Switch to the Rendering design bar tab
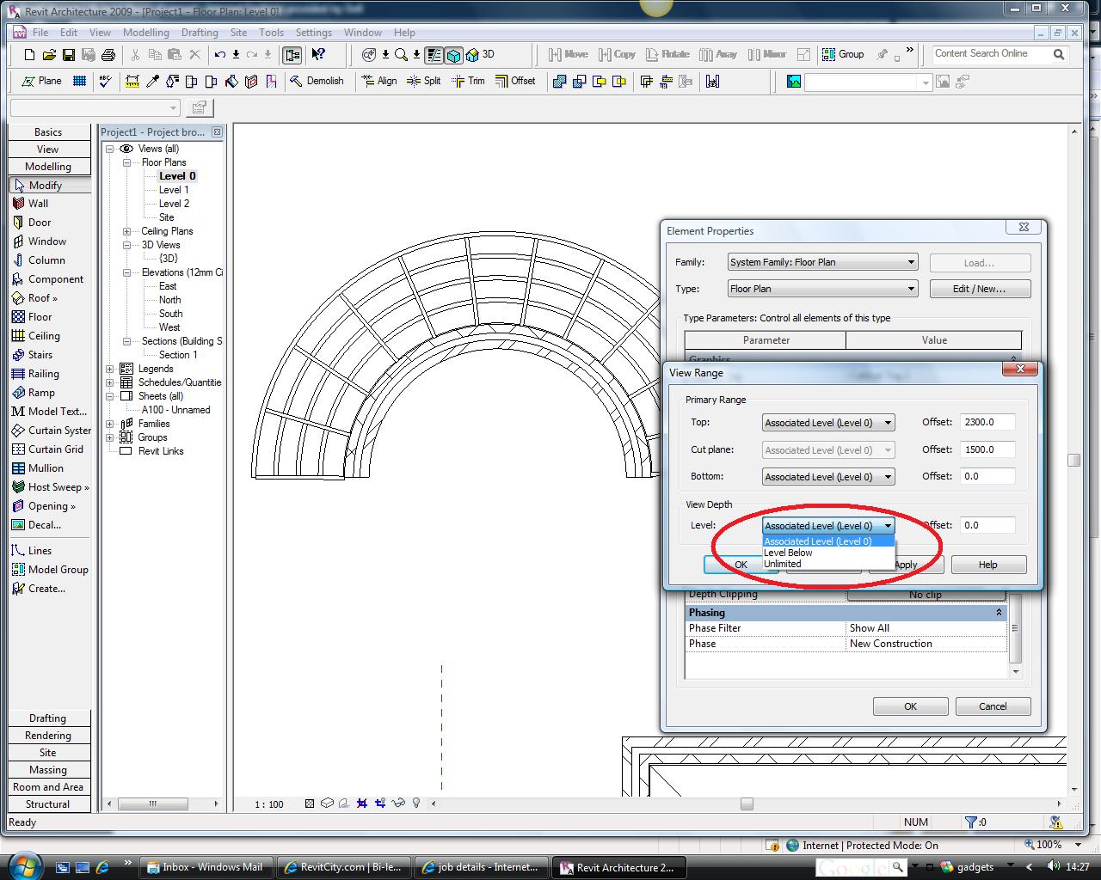This screenshot has height=880, width=1101. (x=48, y=736)
